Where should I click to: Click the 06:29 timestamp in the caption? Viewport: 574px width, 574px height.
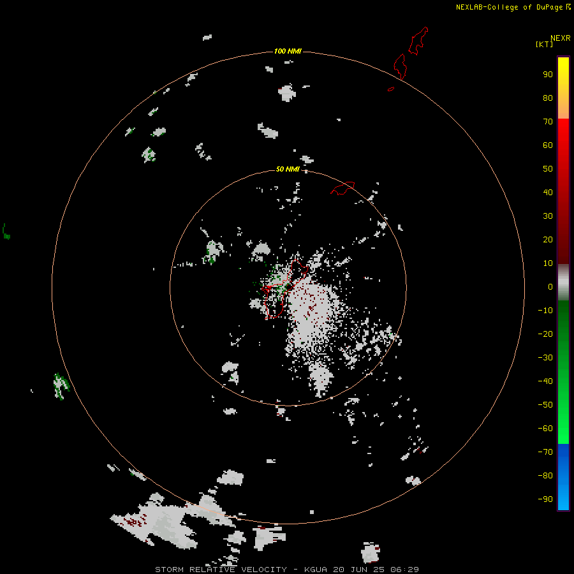[404, 570]
